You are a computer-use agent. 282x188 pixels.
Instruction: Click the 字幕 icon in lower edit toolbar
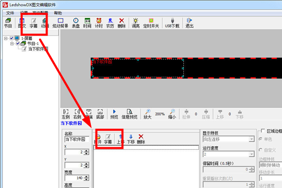[108, 139]
